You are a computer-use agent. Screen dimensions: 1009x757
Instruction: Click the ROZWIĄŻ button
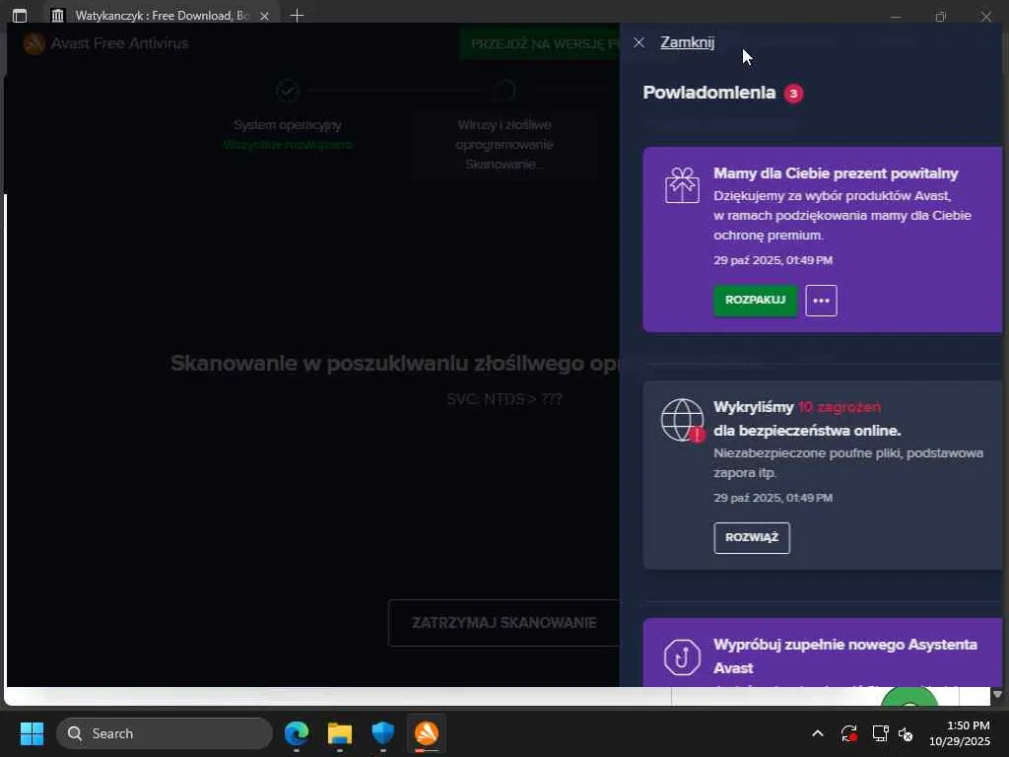coord(752,538)
